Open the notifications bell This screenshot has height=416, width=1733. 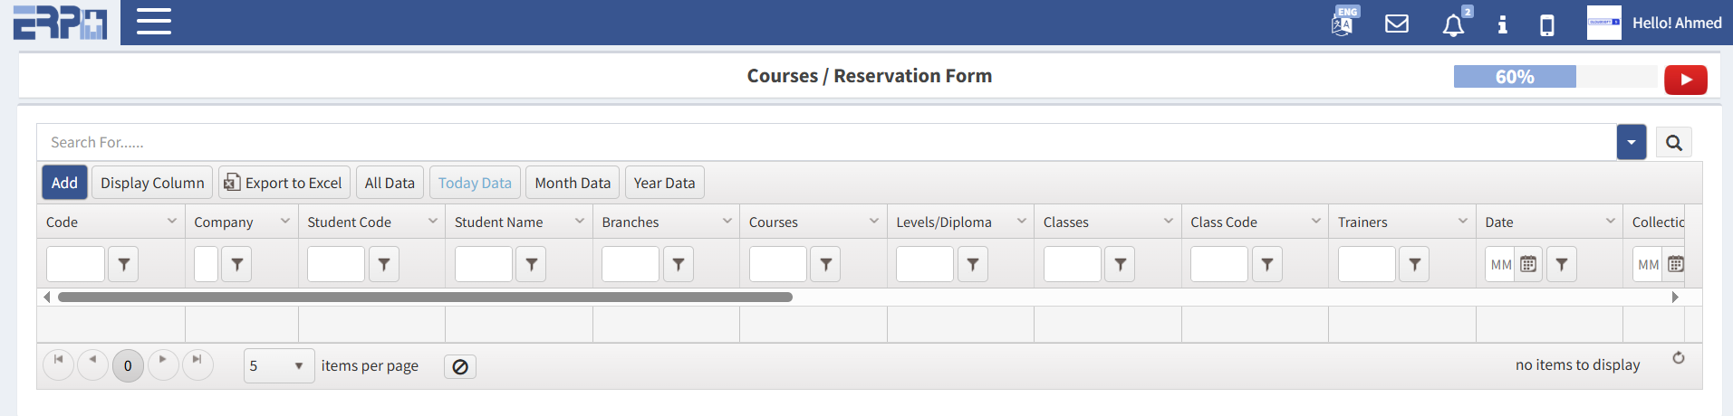(x=1453, y=24)
